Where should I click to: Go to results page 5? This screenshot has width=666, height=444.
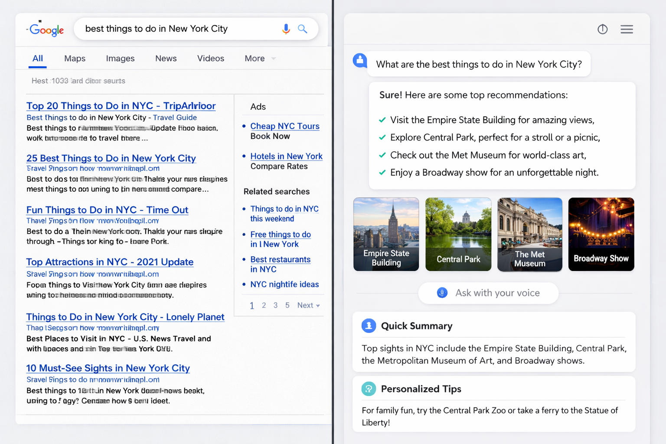coord(287,305)
